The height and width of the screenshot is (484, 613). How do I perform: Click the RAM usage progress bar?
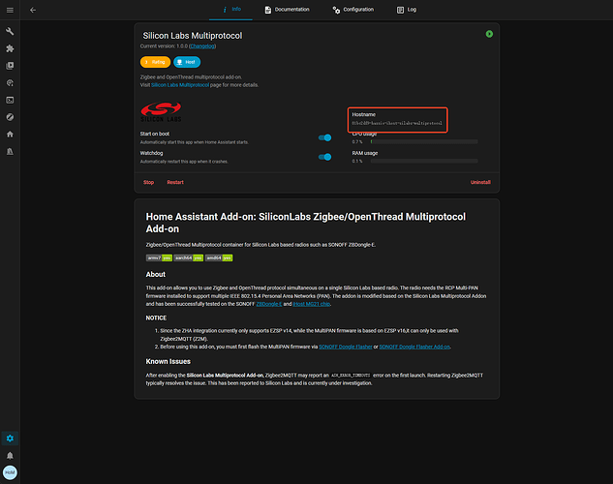[424, 161]
